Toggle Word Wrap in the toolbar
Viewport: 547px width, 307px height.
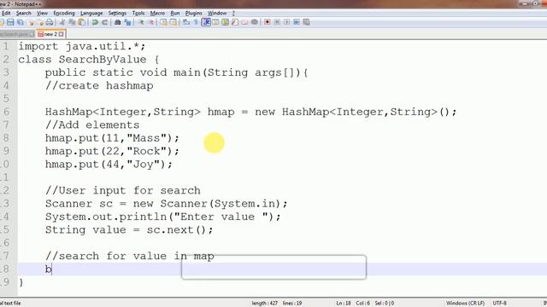tap(186, 22)
